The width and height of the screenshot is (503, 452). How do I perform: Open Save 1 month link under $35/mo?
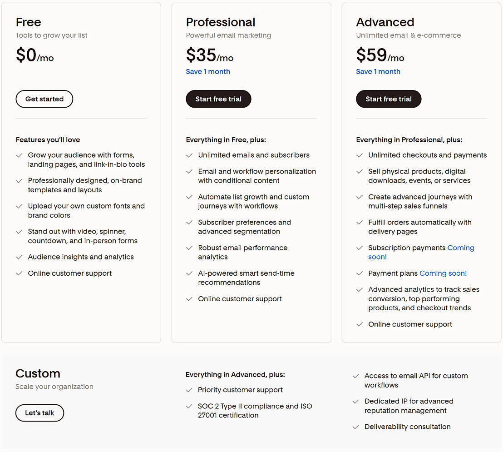[208, 71]
